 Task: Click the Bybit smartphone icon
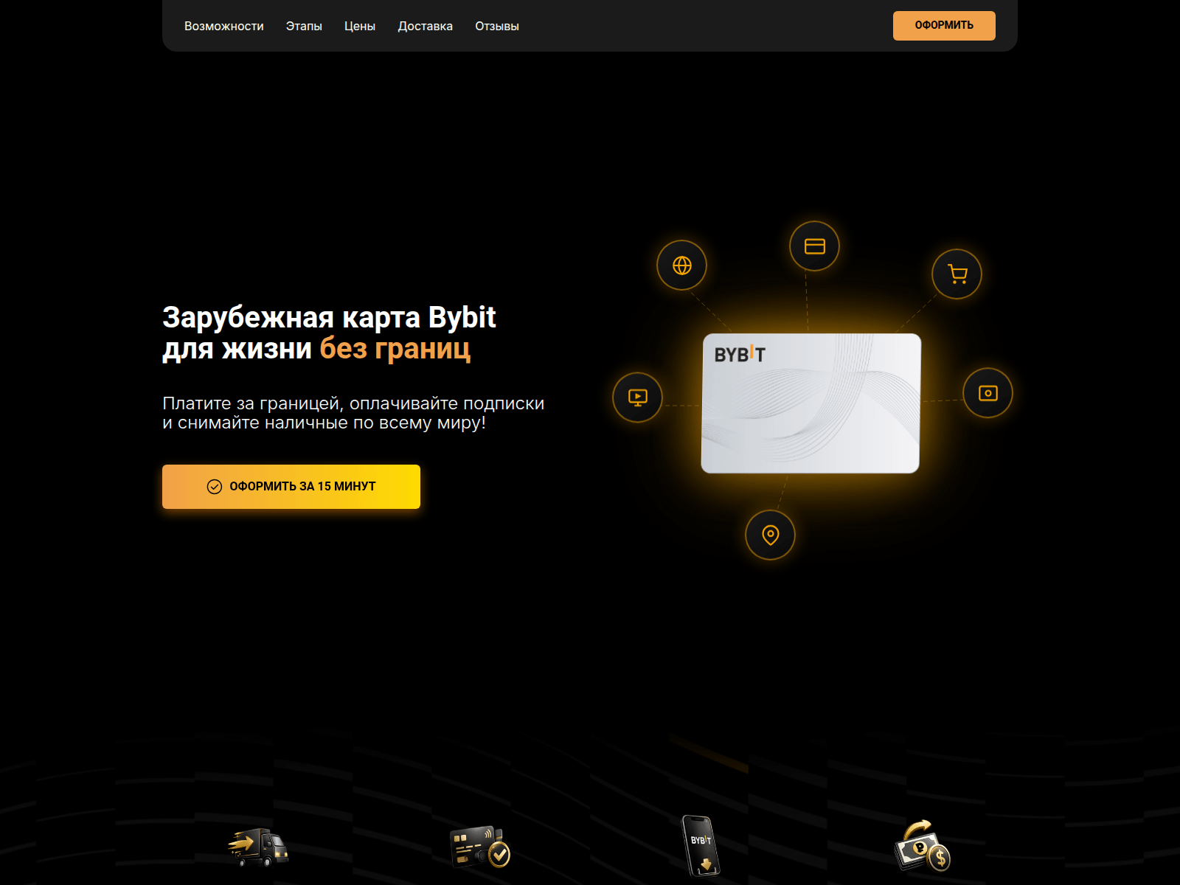(x=700, y=845)
